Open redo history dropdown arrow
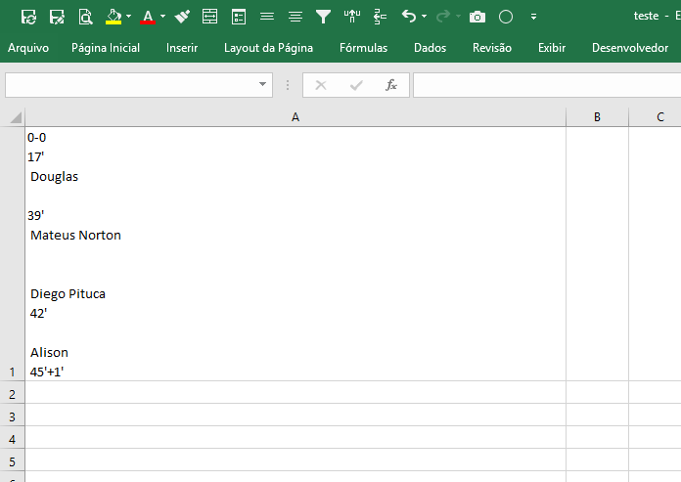Screen dimensions: 681x482 pos(458,17)
